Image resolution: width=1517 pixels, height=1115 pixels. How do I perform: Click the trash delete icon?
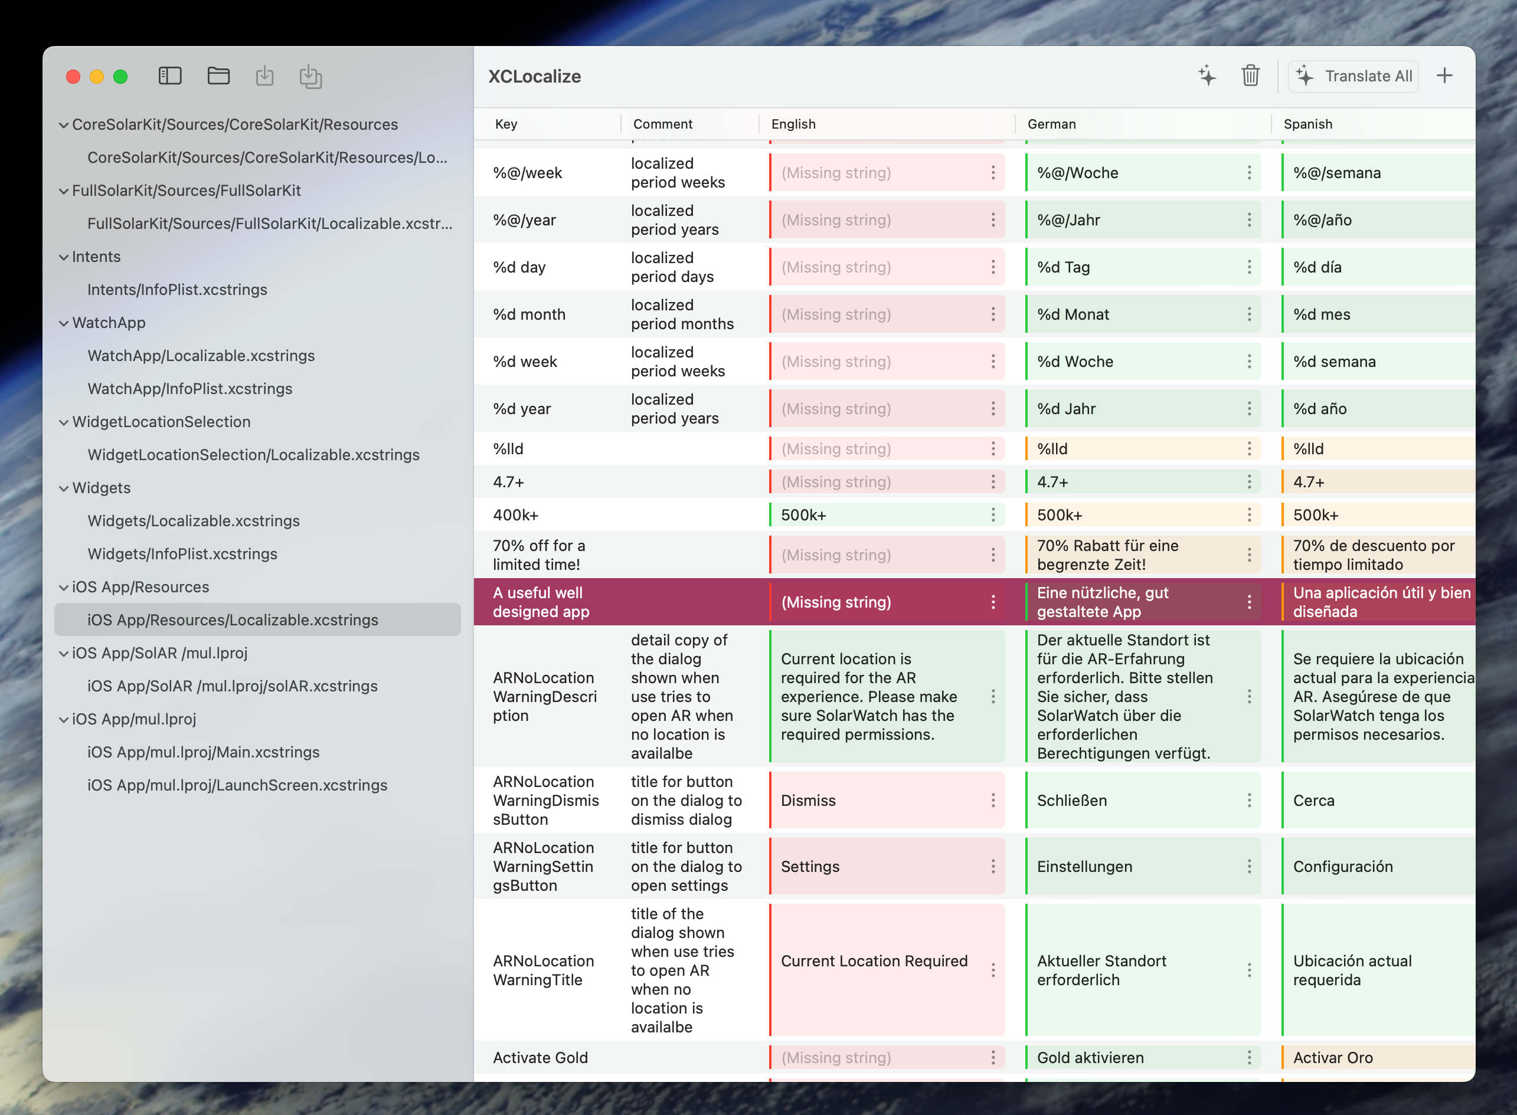coord(1250,76)
